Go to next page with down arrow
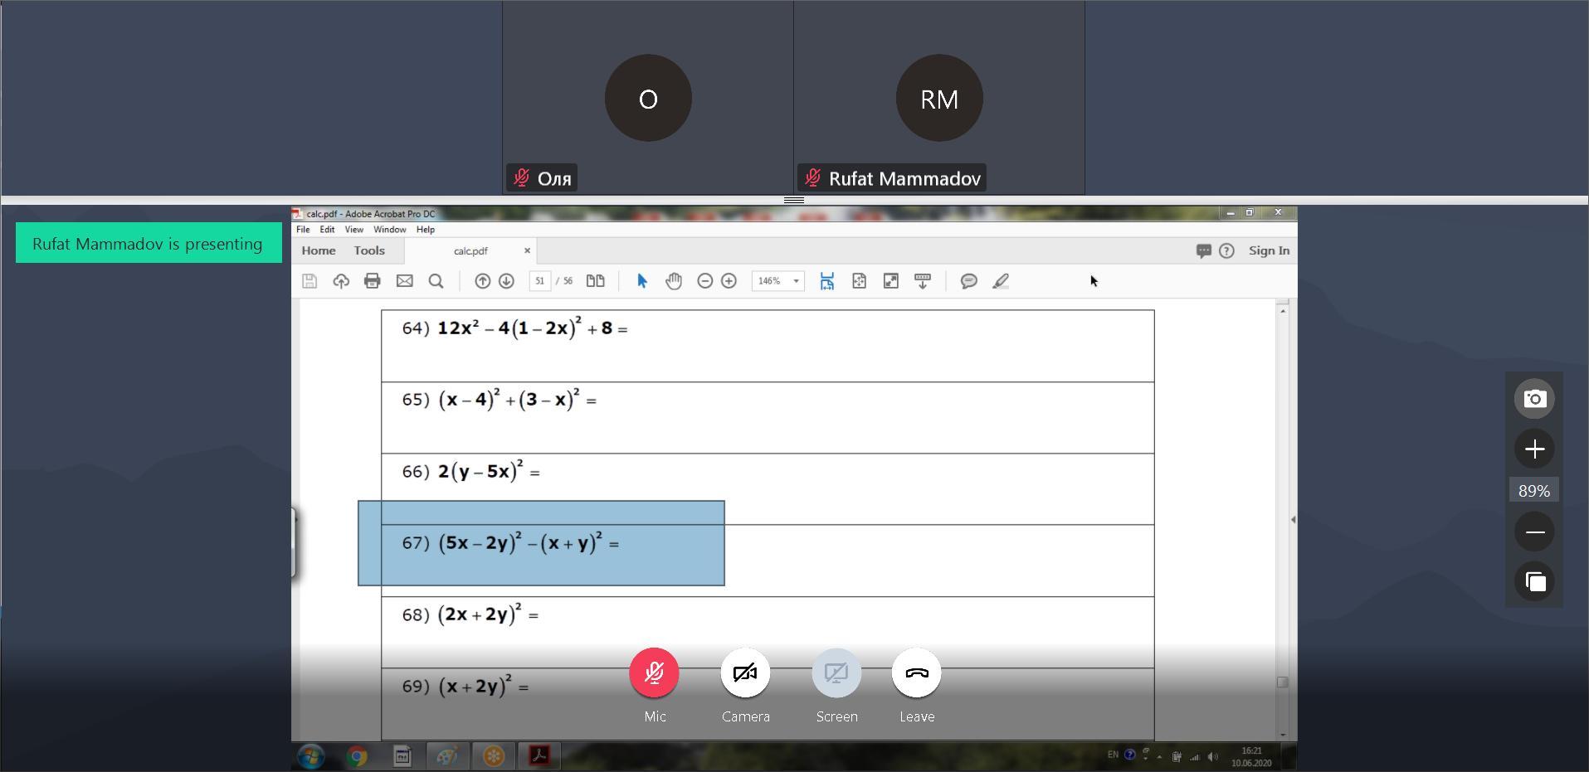 point(506,281)
